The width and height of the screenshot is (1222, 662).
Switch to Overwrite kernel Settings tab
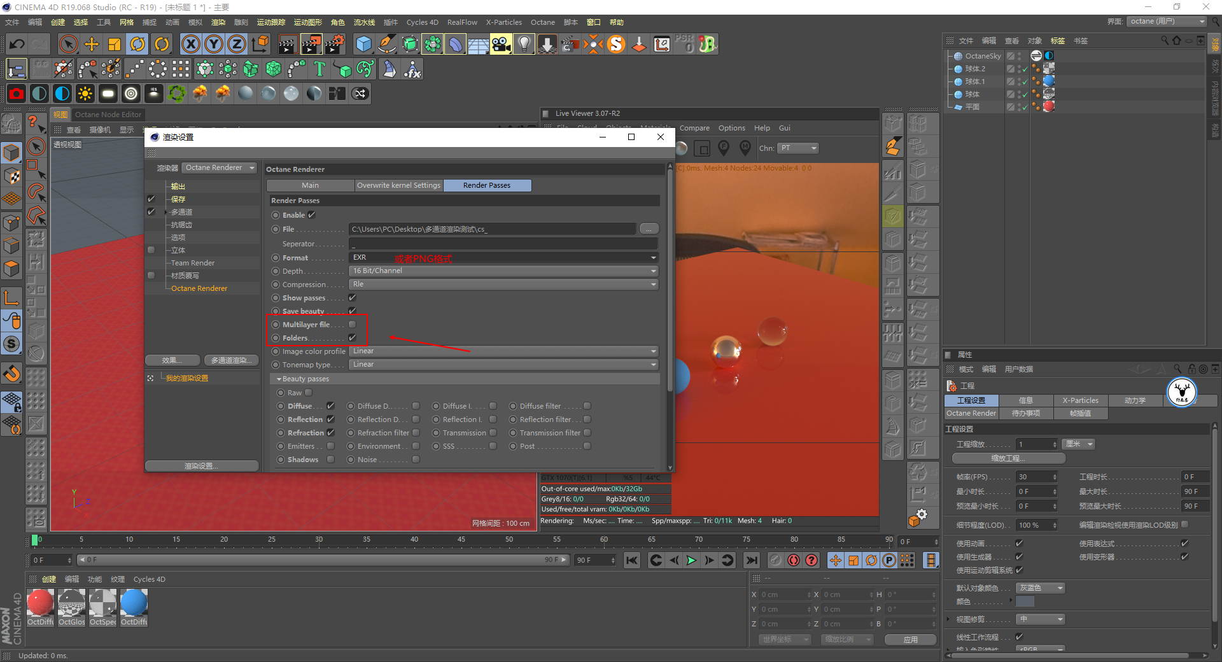[x=398, y=185]
